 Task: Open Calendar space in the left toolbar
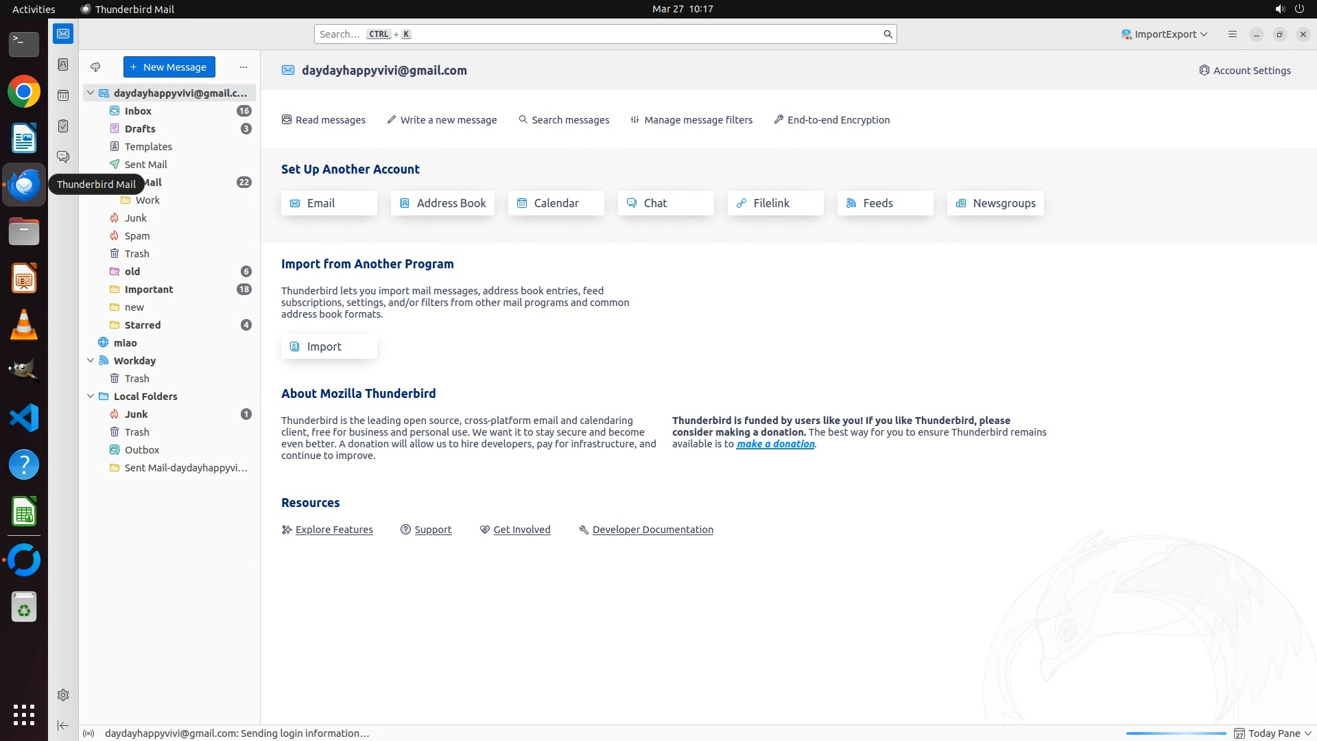(x=63, y=95)
